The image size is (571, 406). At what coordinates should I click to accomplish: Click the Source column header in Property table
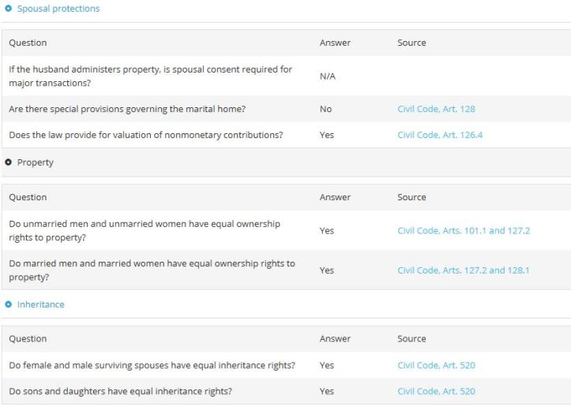point(411,197)
